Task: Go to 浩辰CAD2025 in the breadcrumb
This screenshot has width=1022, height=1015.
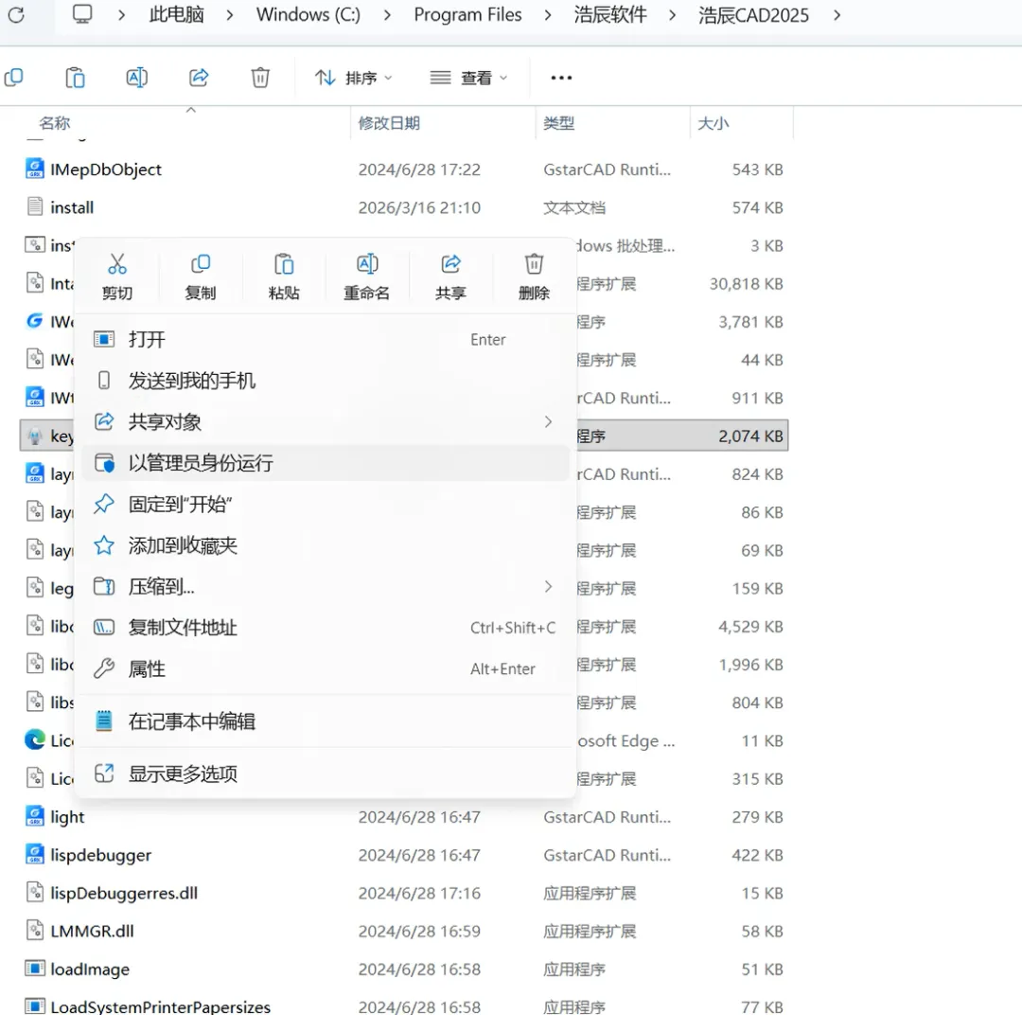Action: (x=753, y=14)
